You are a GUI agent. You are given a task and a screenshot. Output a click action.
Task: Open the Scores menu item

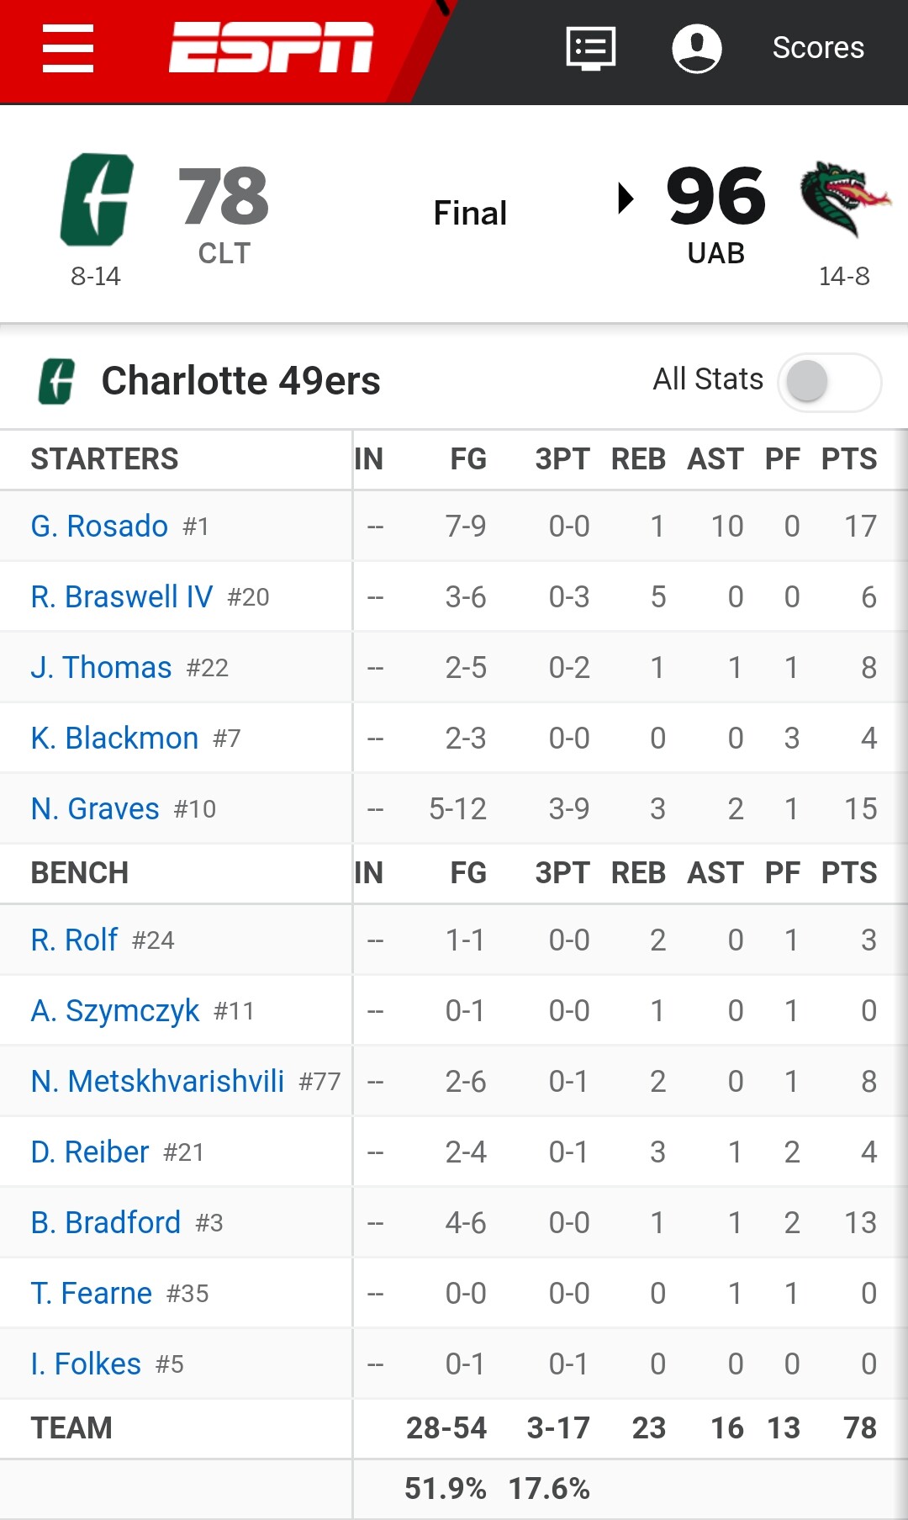818,48
